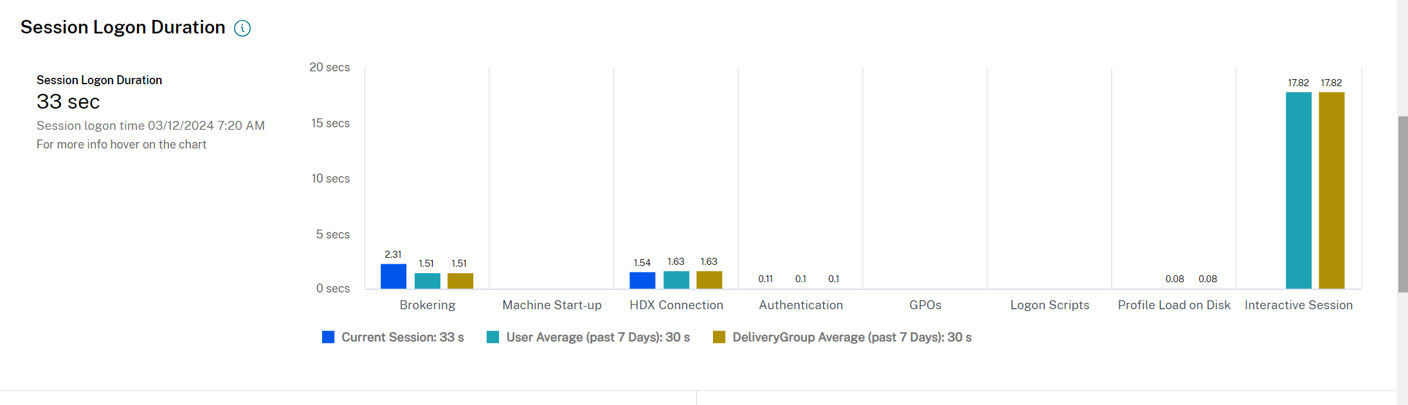Toggle the 'User Average (past 7 Days)' legend label
The image size is (1408, 405).
[x=598, y=337]
